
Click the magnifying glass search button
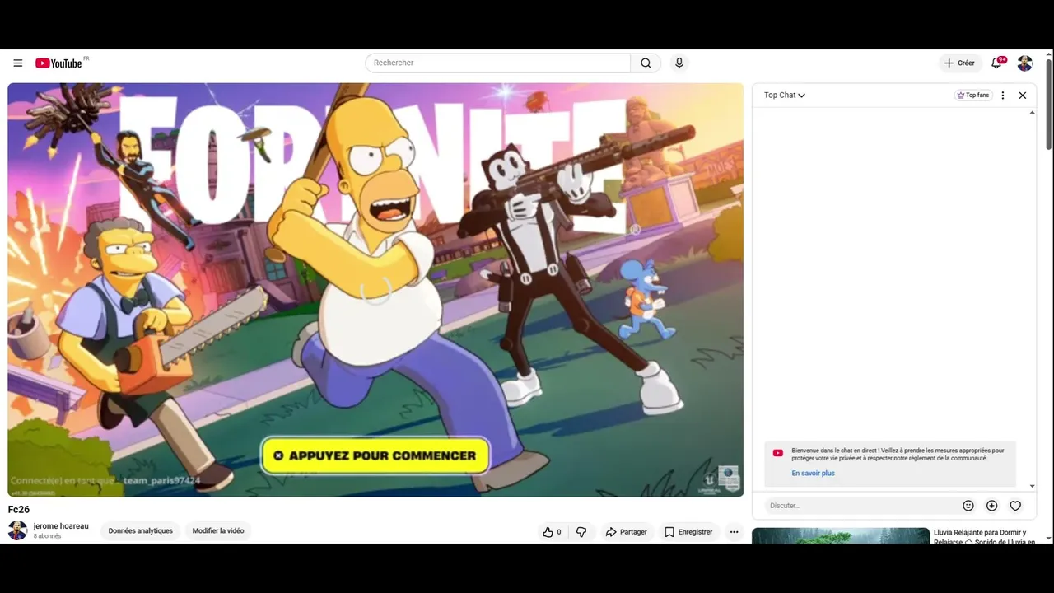coord(646,63)
